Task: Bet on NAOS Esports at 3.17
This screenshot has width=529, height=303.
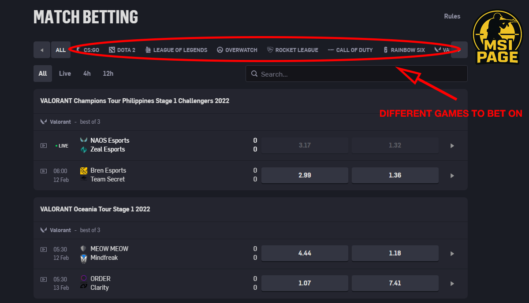Action: click(x=305, y=145)
